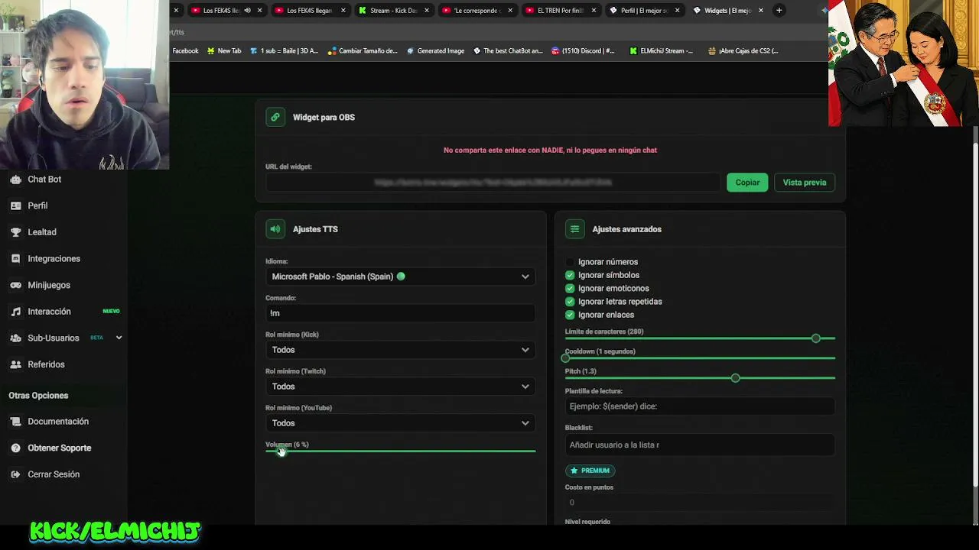Open the Discord bookmark

pos(583,51)
